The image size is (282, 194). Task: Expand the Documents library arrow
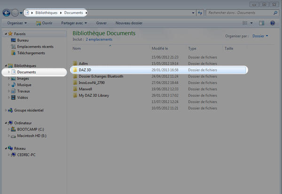[8, 72]
